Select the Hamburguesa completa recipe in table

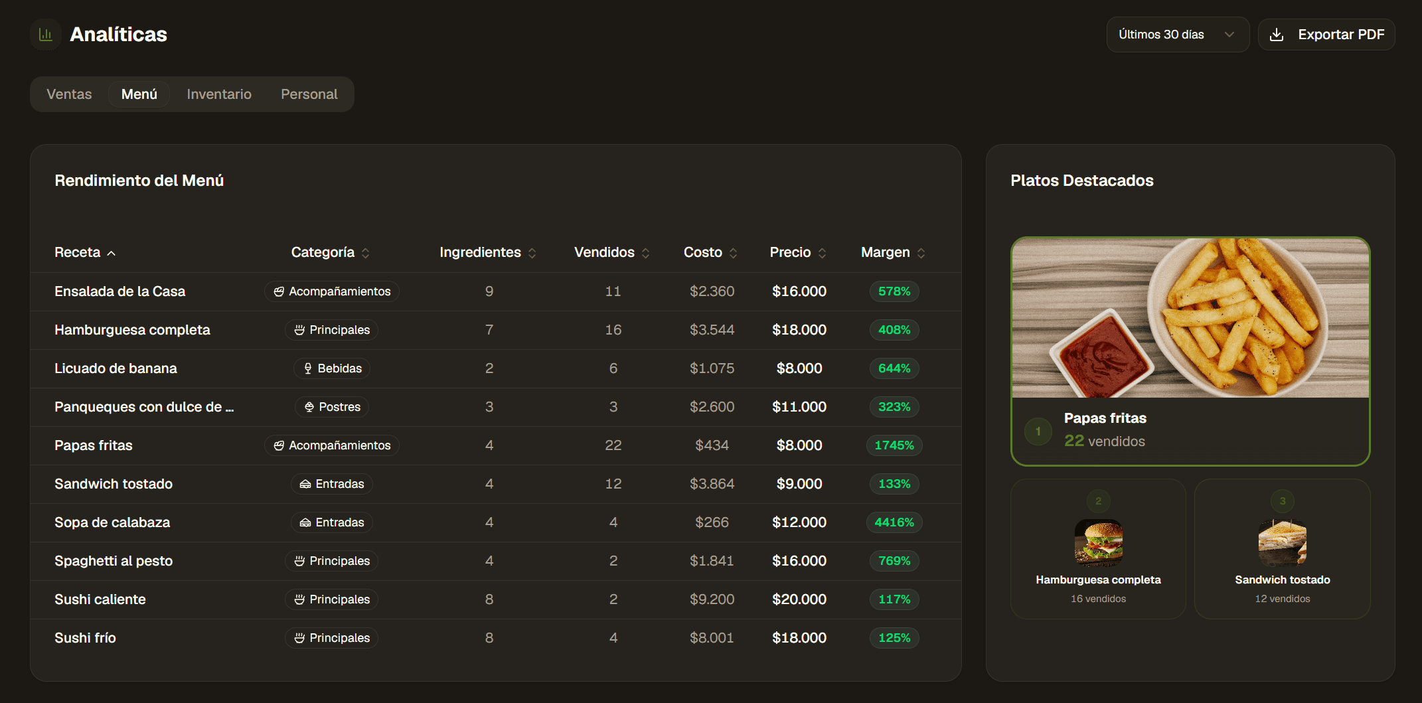[x=132, y=330]
